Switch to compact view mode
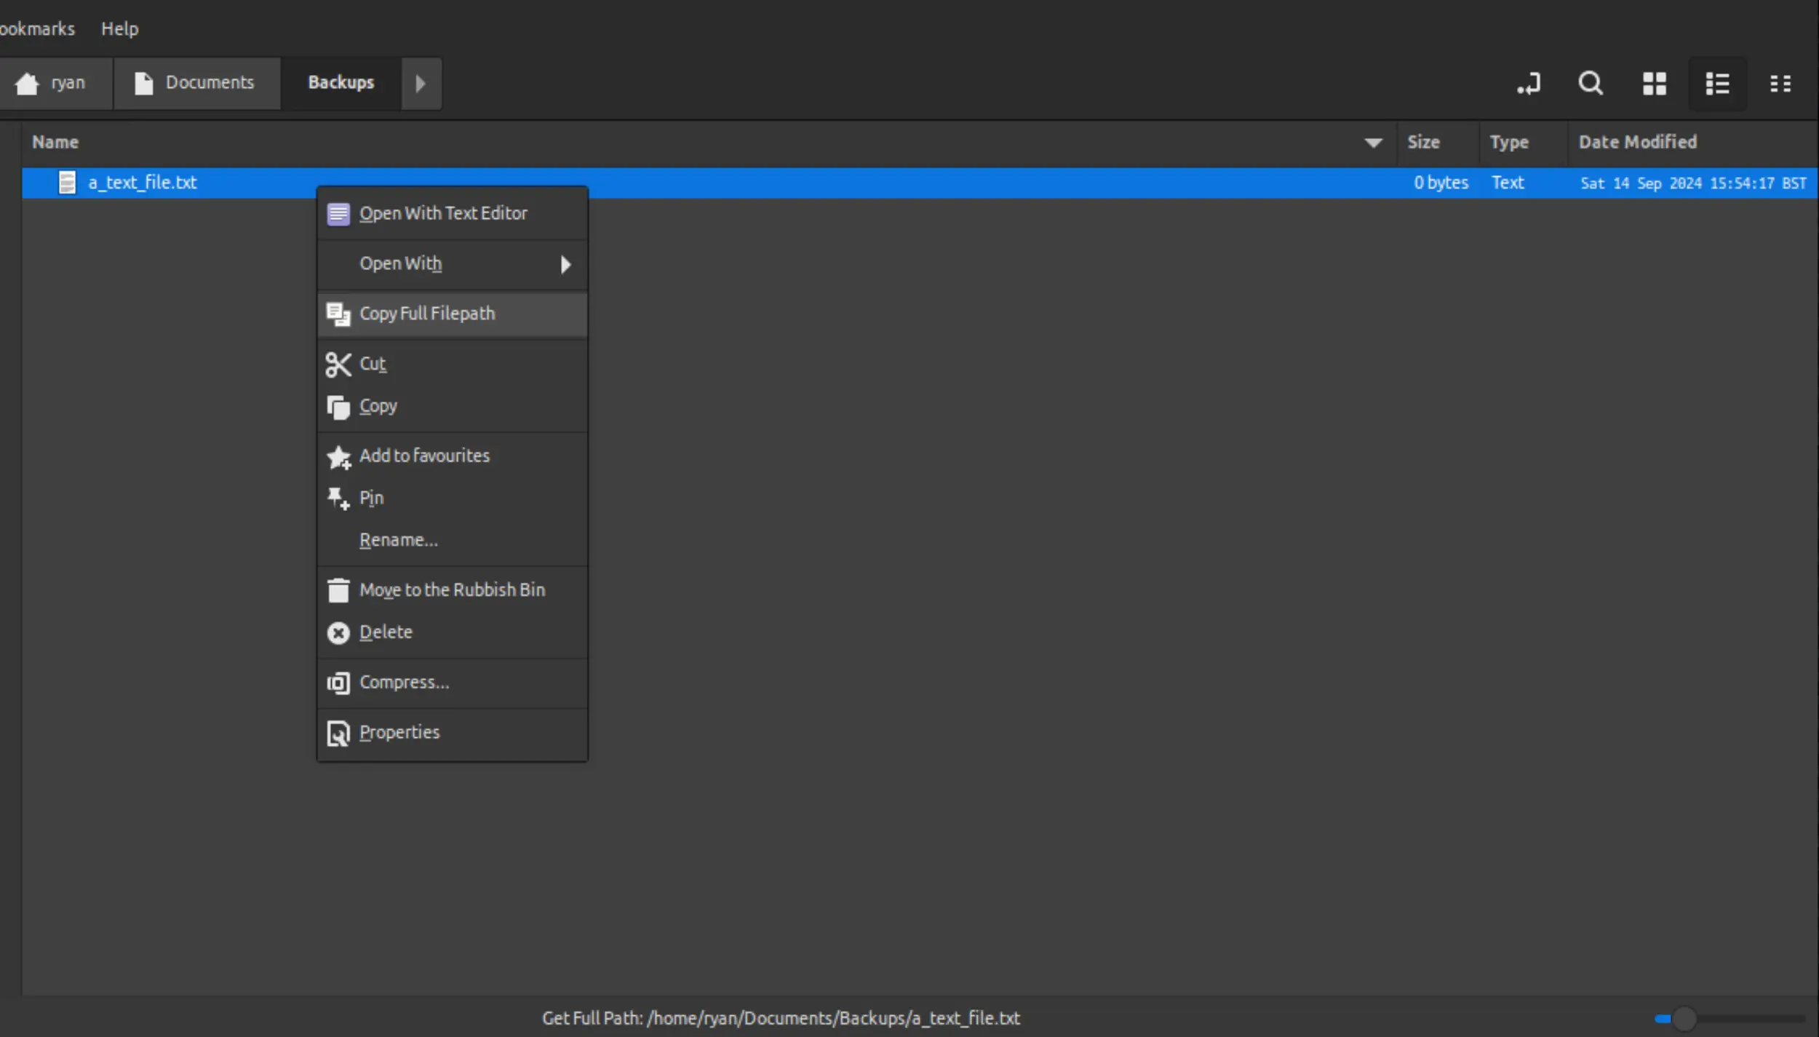Image resolution: width=1819 pixels, height=1037 pixels. pyautogui.click(x=1780, y=83)
